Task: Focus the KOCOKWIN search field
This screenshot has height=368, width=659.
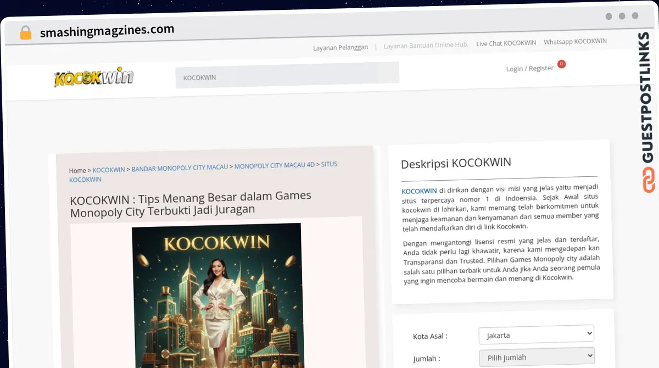Action: pyautogui.click(x=287, y=74)
